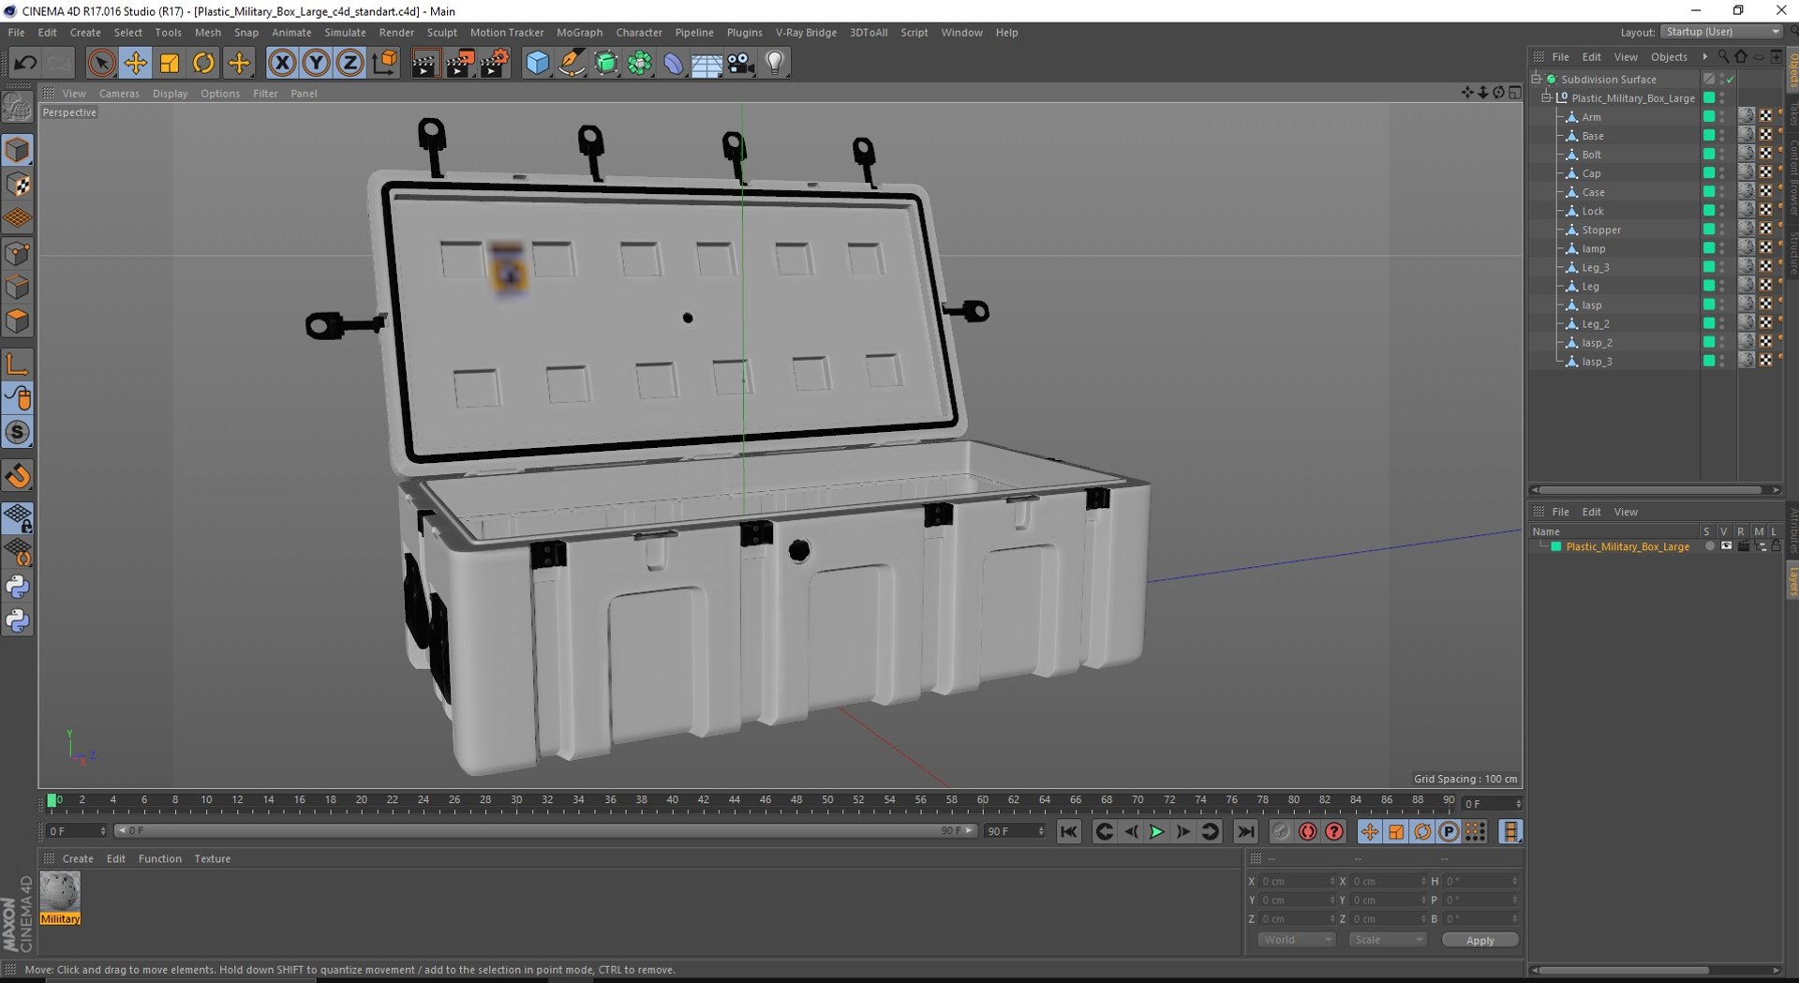Select the Stopper object
Image resolution: width=1799 pixels, height=983 pixels.
click(x=1600, y=230)
